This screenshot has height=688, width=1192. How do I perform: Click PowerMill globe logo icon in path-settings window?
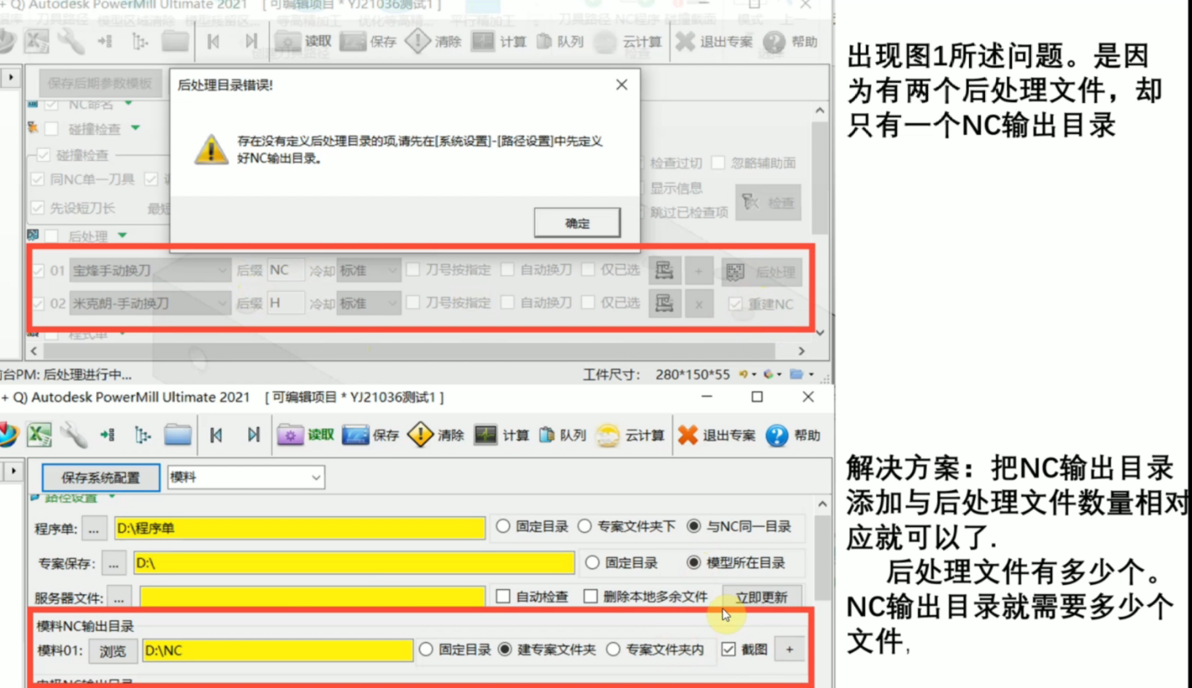pos(8,435)
